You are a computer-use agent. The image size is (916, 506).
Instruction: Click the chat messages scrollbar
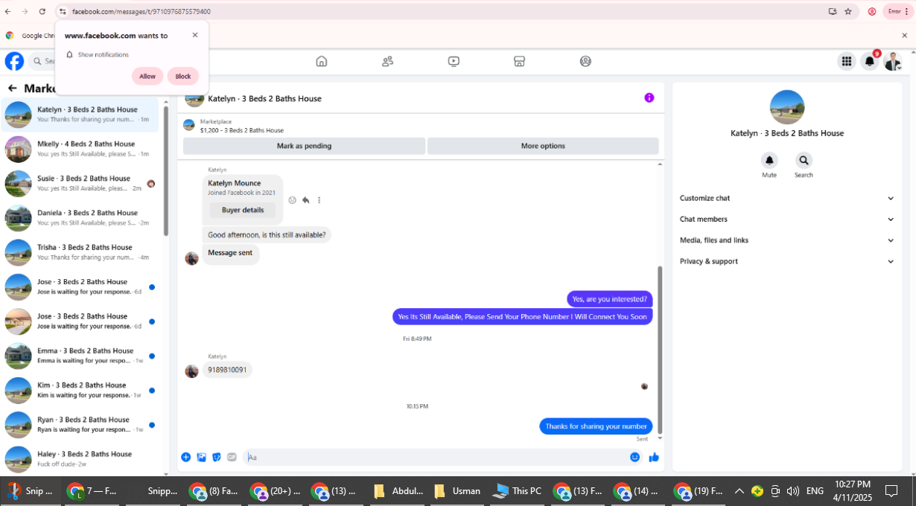coord(660,350)
